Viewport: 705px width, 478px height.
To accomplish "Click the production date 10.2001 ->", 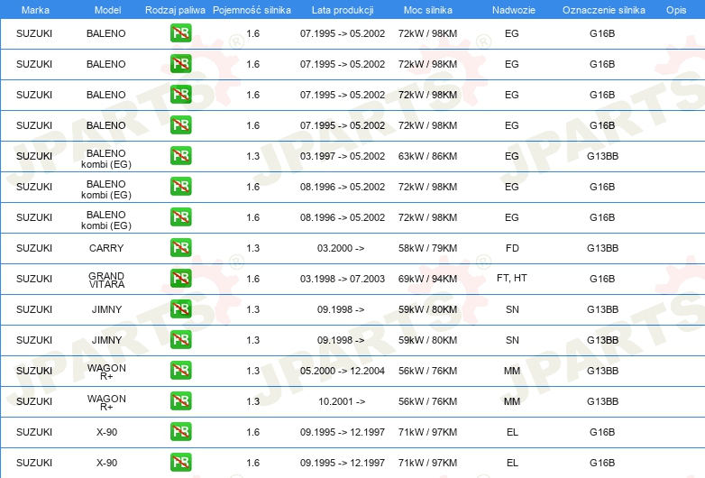I will click(342, 401).
